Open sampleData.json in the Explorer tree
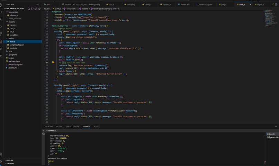The height and width of the screenshot is (166, 279). click(x=22, y=45)
